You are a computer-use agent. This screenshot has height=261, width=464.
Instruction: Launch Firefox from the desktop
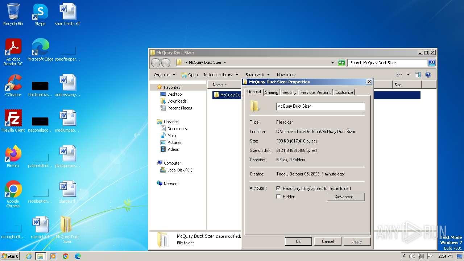click(x=13, y=157)
